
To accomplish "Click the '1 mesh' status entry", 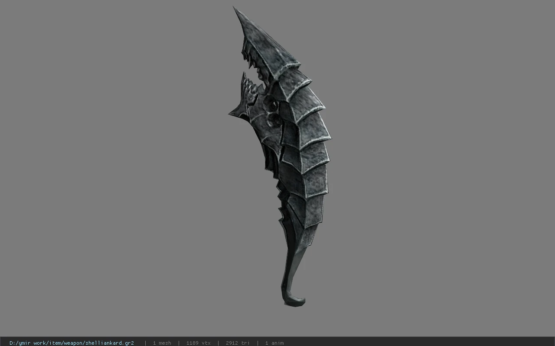I will click(x=162, y=343).
